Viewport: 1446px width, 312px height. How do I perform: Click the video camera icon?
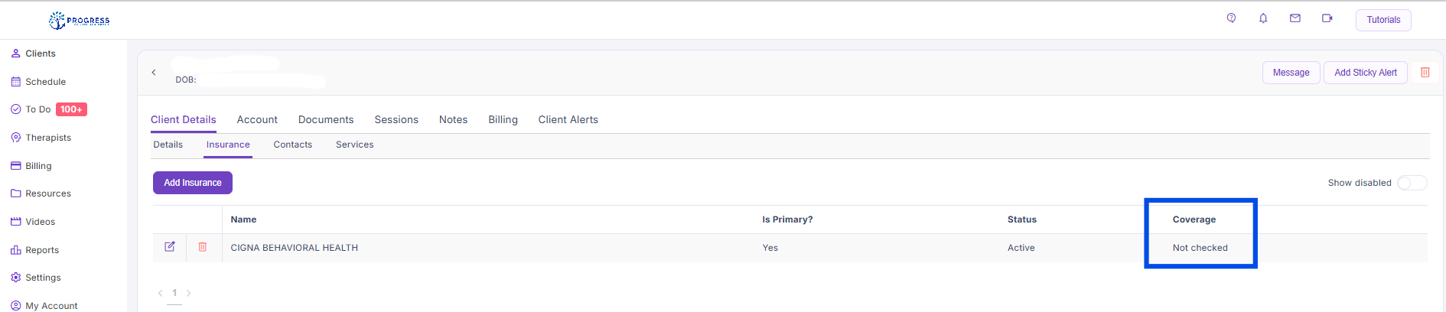[1327, 18]
